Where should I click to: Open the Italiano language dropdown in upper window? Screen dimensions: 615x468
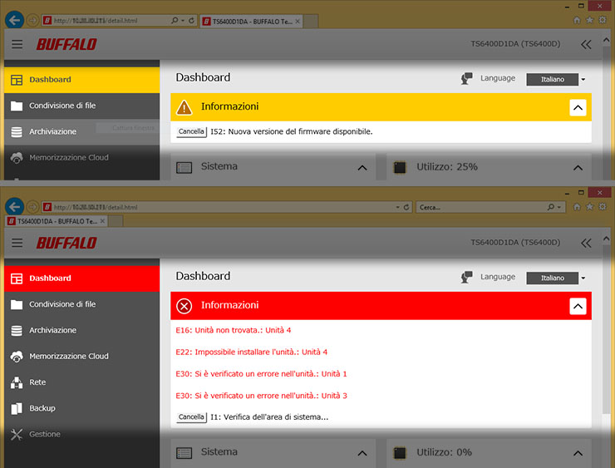click(x=556, y=79)
